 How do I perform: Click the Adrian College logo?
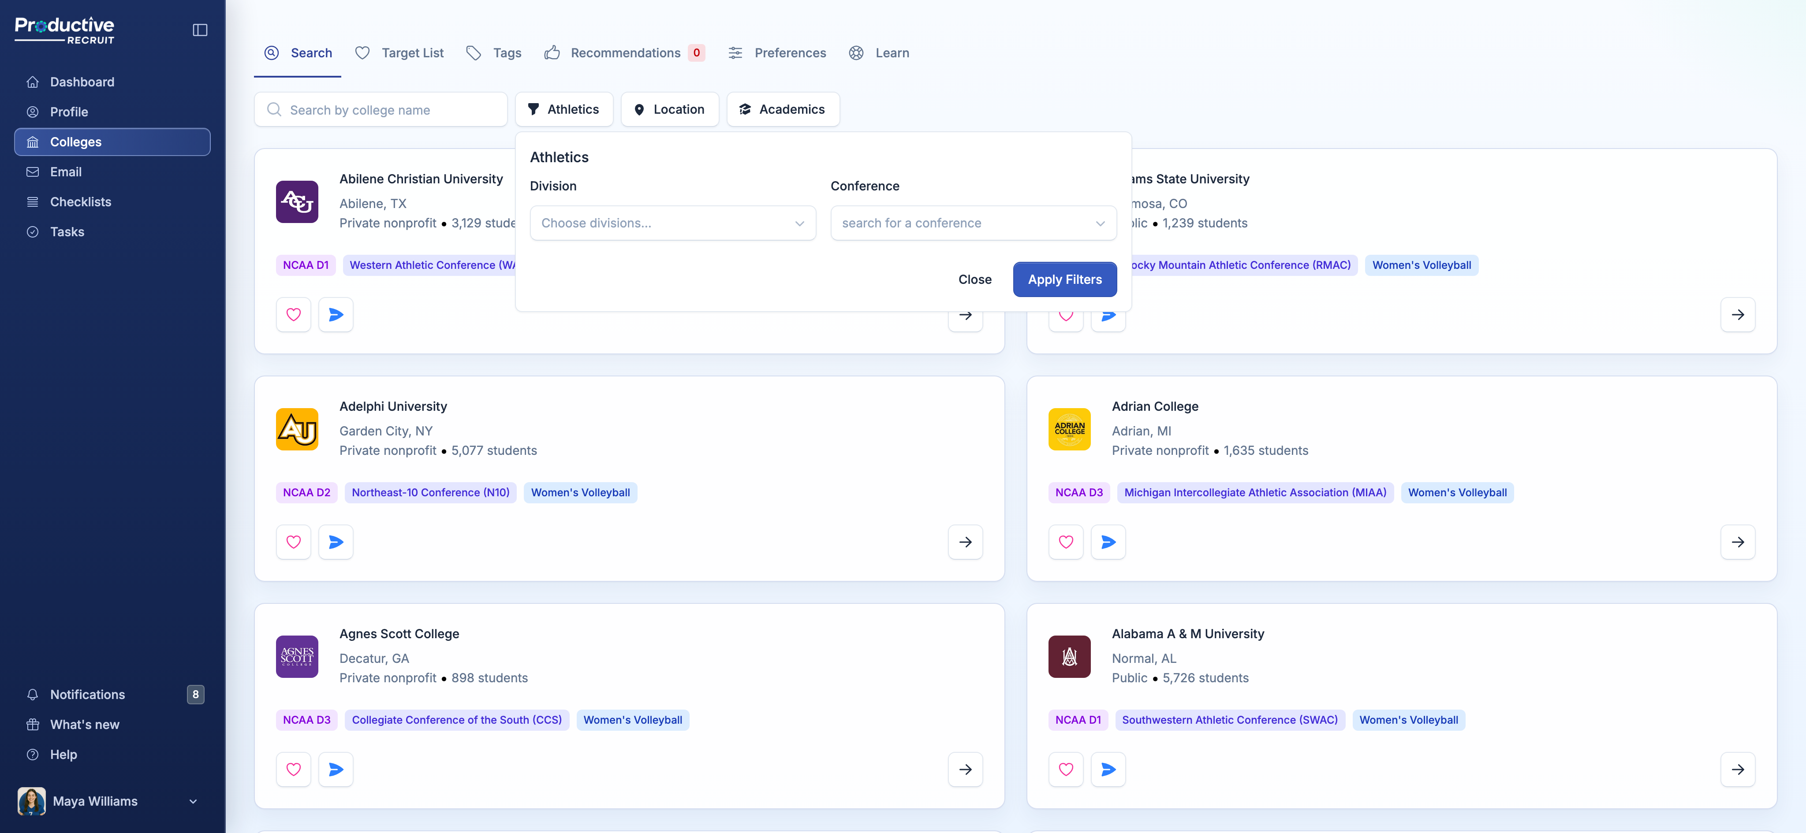(x=1069, y=429)
